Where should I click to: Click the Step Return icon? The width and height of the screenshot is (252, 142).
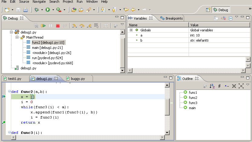89,26
